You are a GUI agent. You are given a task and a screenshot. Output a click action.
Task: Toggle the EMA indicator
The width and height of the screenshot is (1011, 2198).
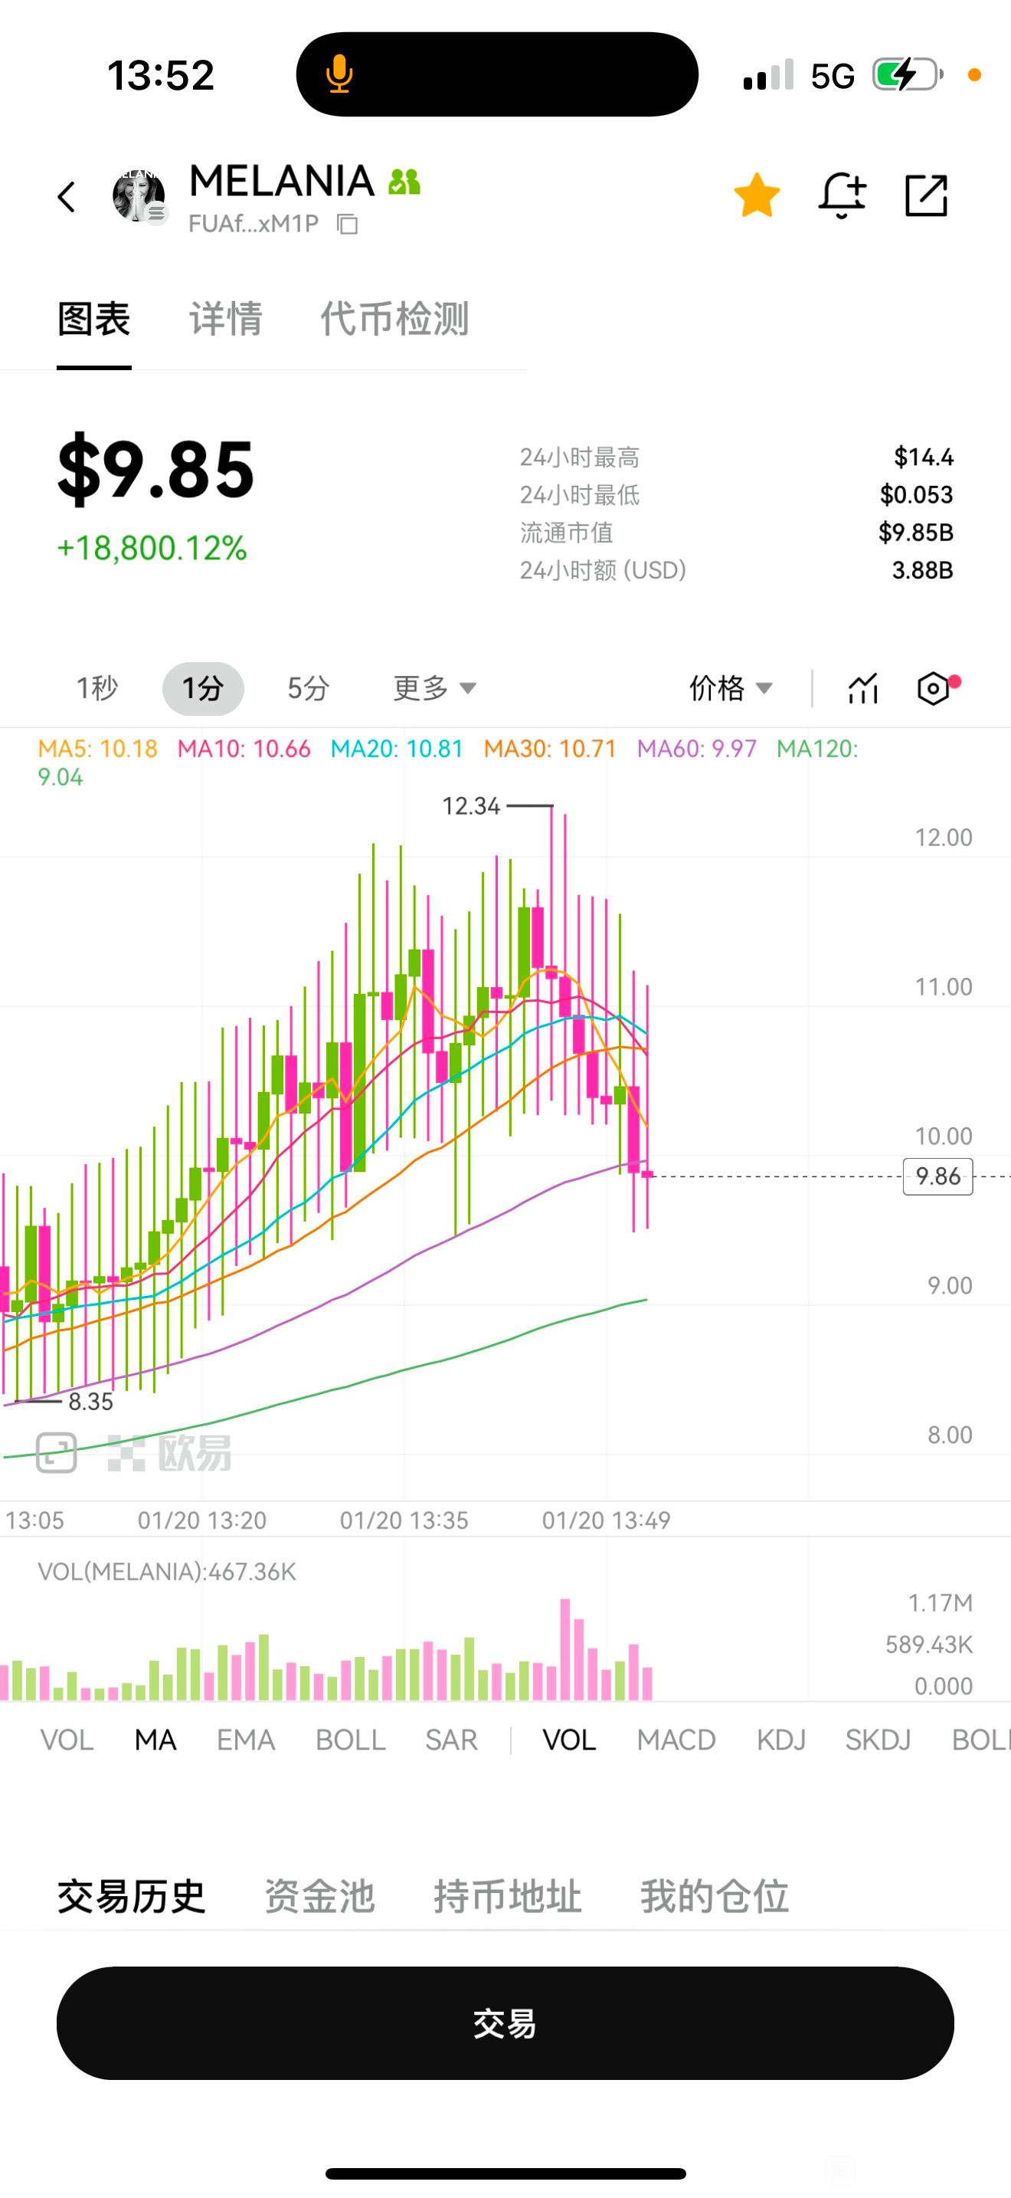[x=246, y=1740]
